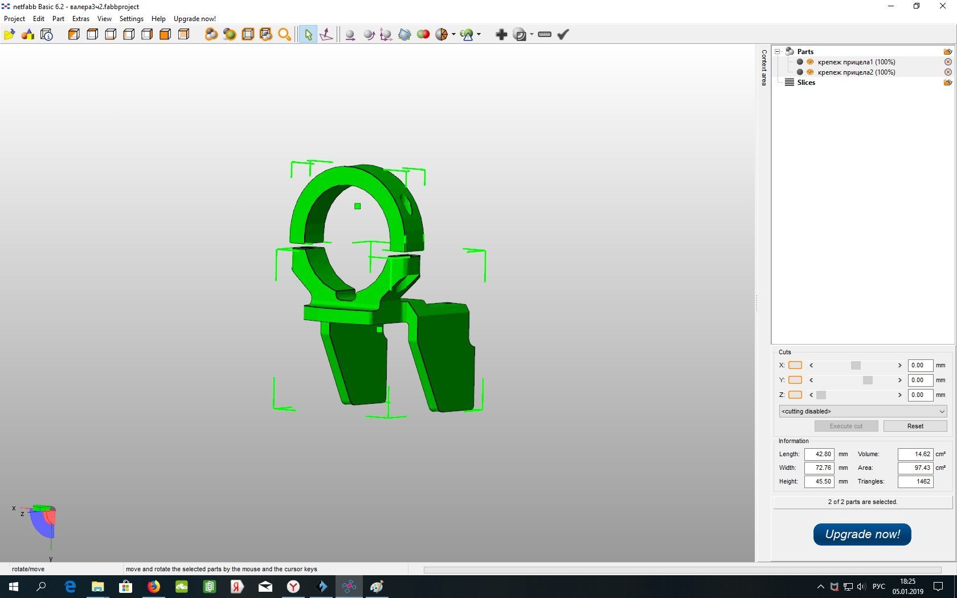Hide крепеж прицела2 using its eye icon

(x=810, y=72)
